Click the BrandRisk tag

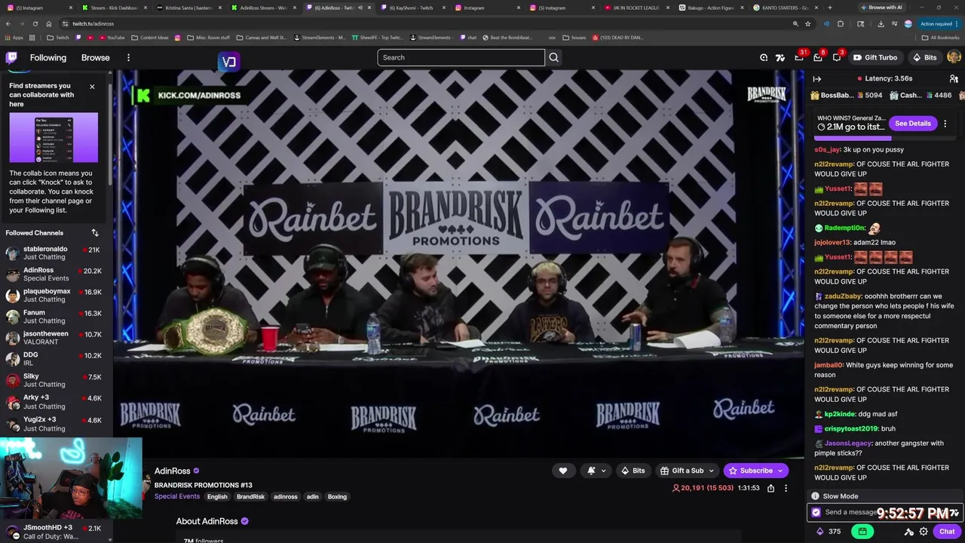[250, 496]
